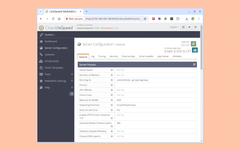Click the 'user(nobody) : group(nogroup)' value

tap(132, 80)
